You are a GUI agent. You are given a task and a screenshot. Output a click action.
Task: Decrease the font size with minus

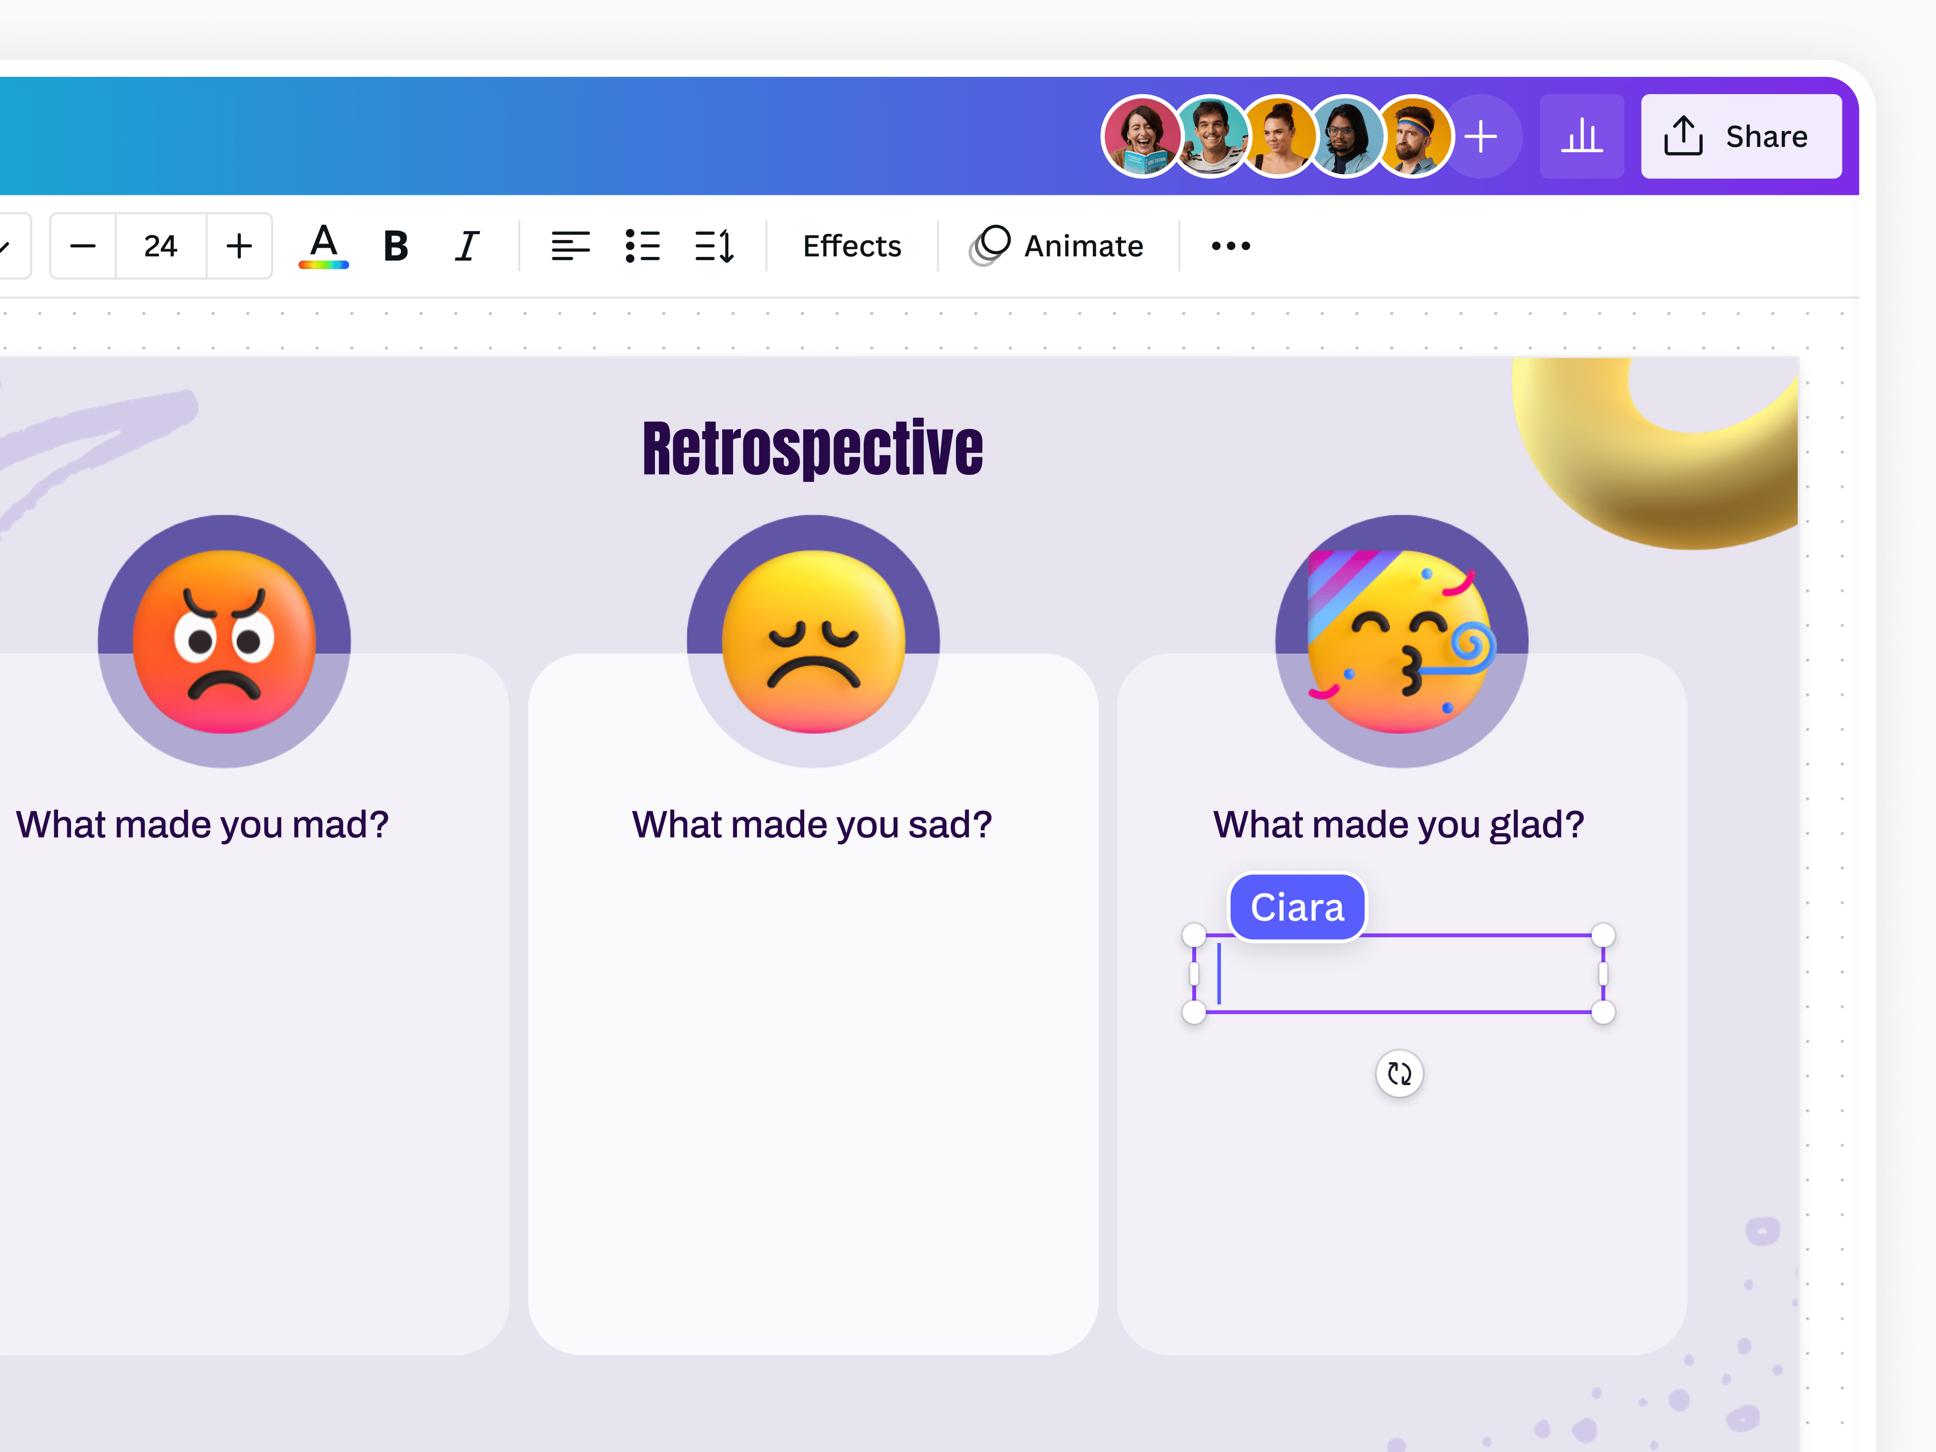[x=82, y=246]
